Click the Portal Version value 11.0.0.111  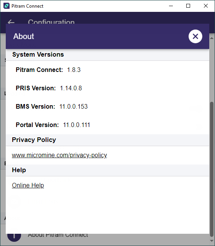tap(77, 125)
